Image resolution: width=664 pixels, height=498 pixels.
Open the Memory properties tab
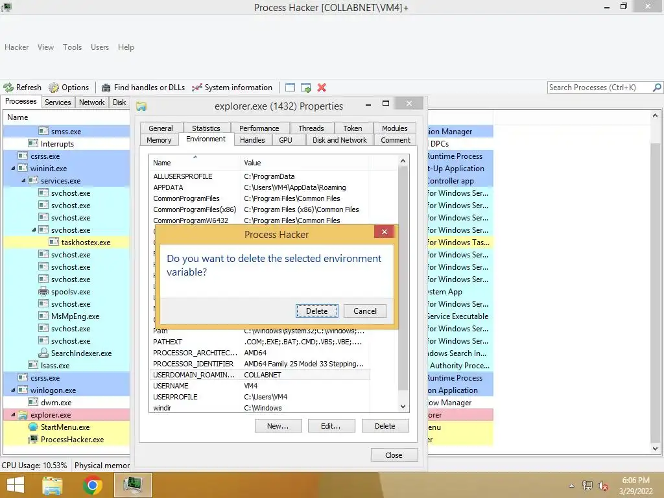[160, 140]
